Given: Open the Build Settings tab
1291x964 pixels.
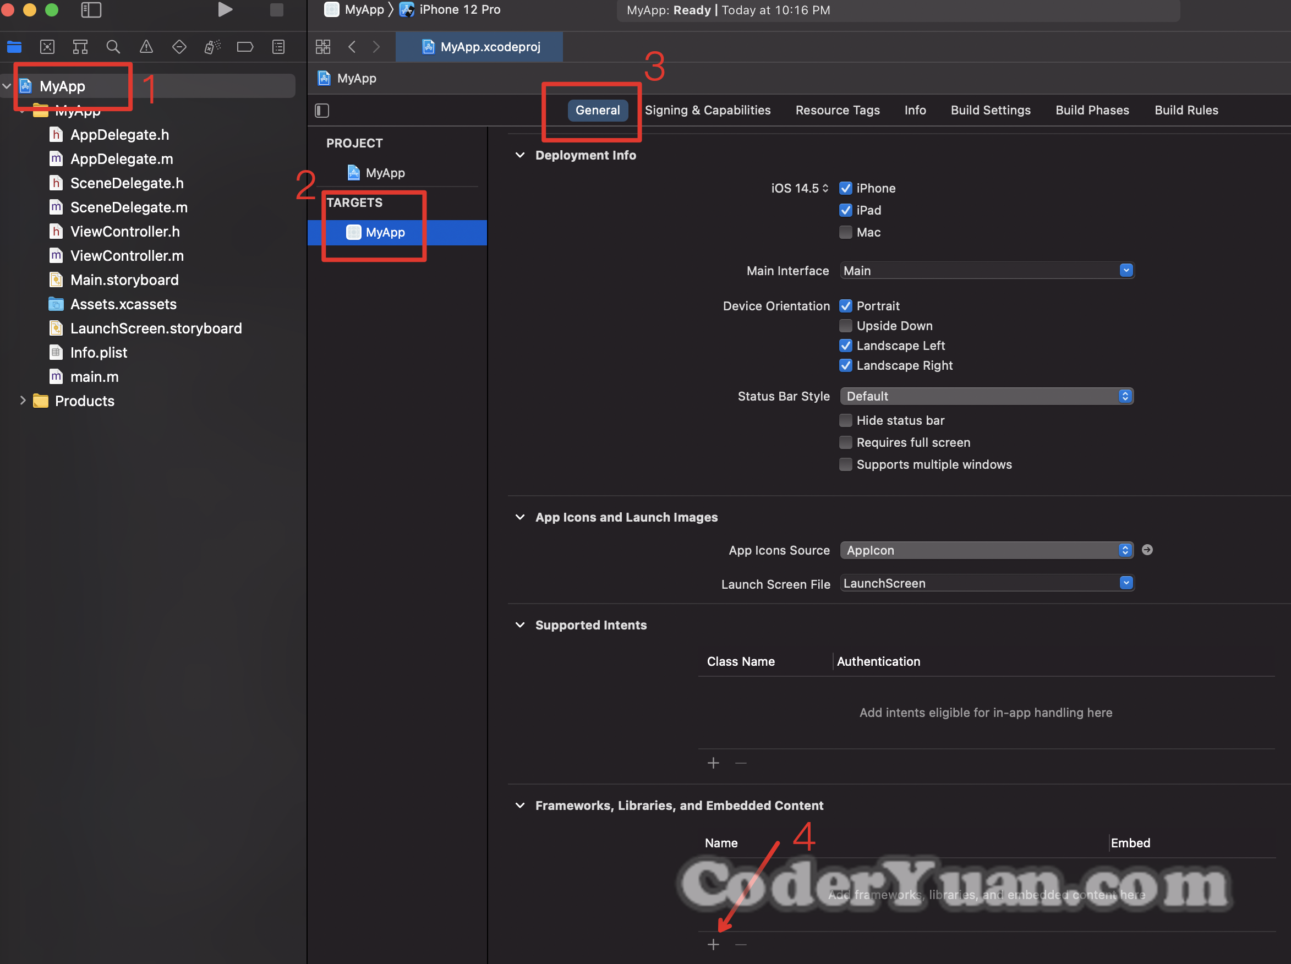Looking at the screenshot, I should pyautogui.click(x=991, y=110).
